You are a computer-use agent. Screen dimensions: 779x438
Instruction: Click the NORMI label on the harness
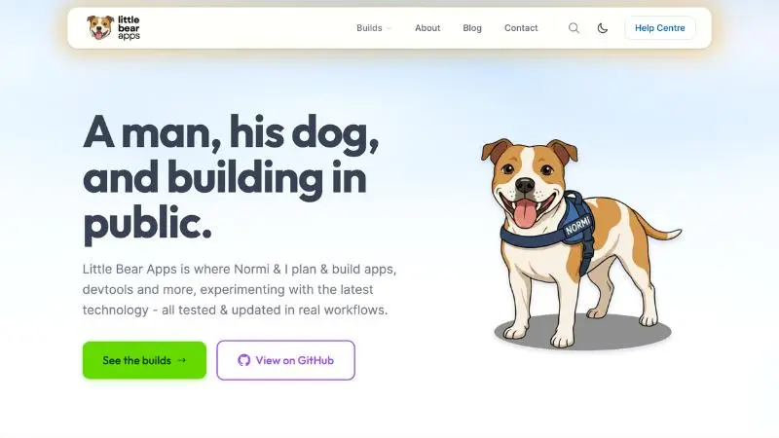click(x=577, y=225)
